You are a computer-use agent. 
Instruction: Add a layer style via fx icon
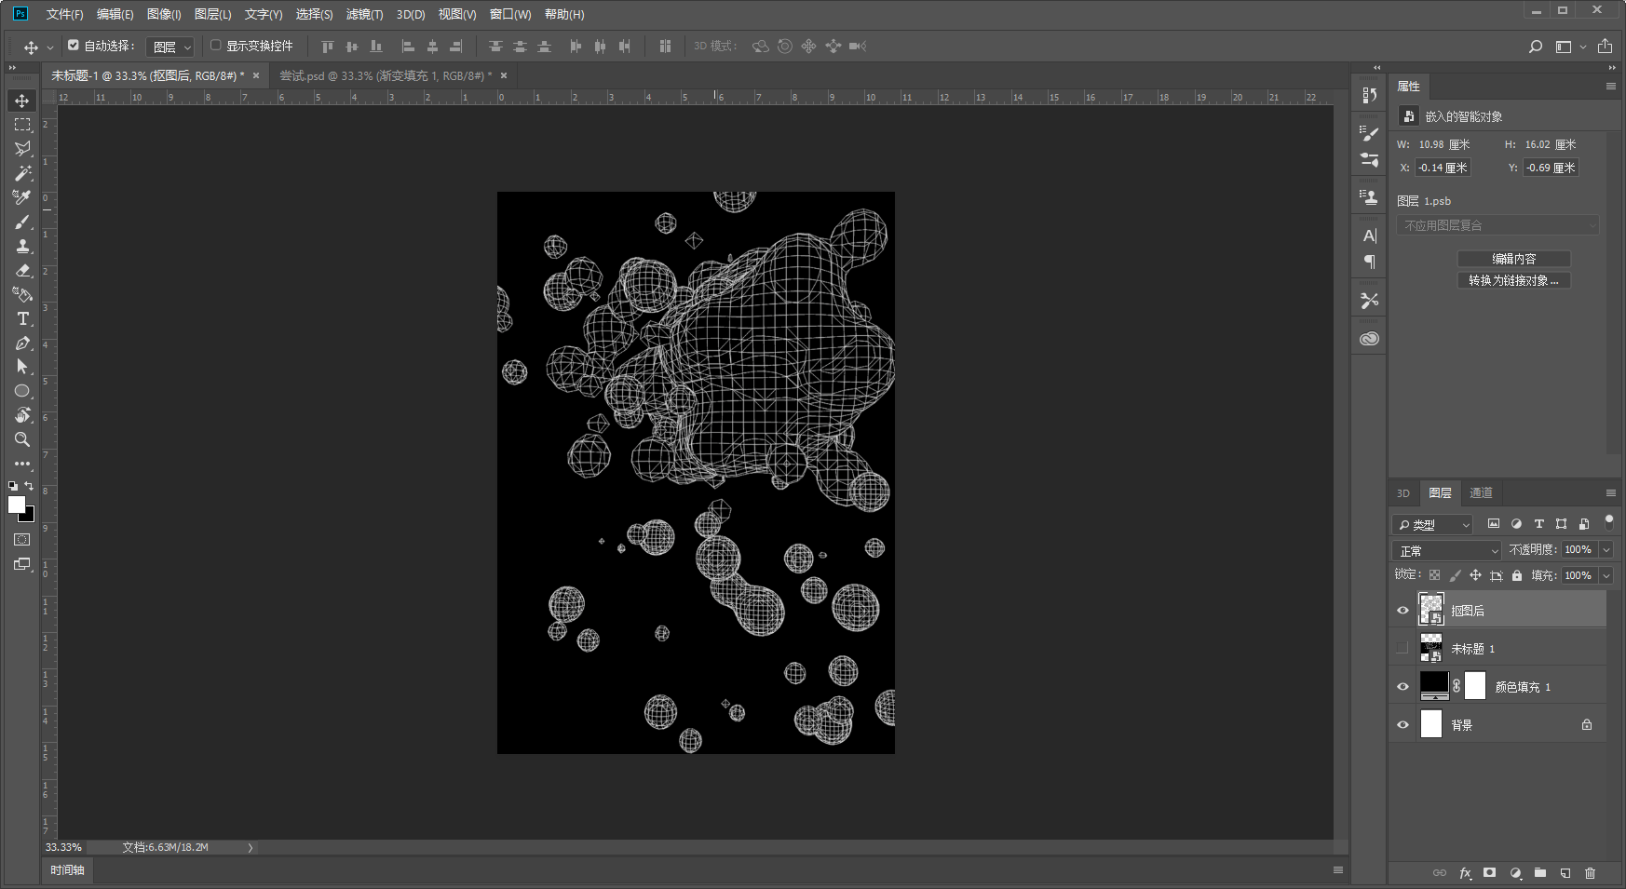tap(1465, 873)
